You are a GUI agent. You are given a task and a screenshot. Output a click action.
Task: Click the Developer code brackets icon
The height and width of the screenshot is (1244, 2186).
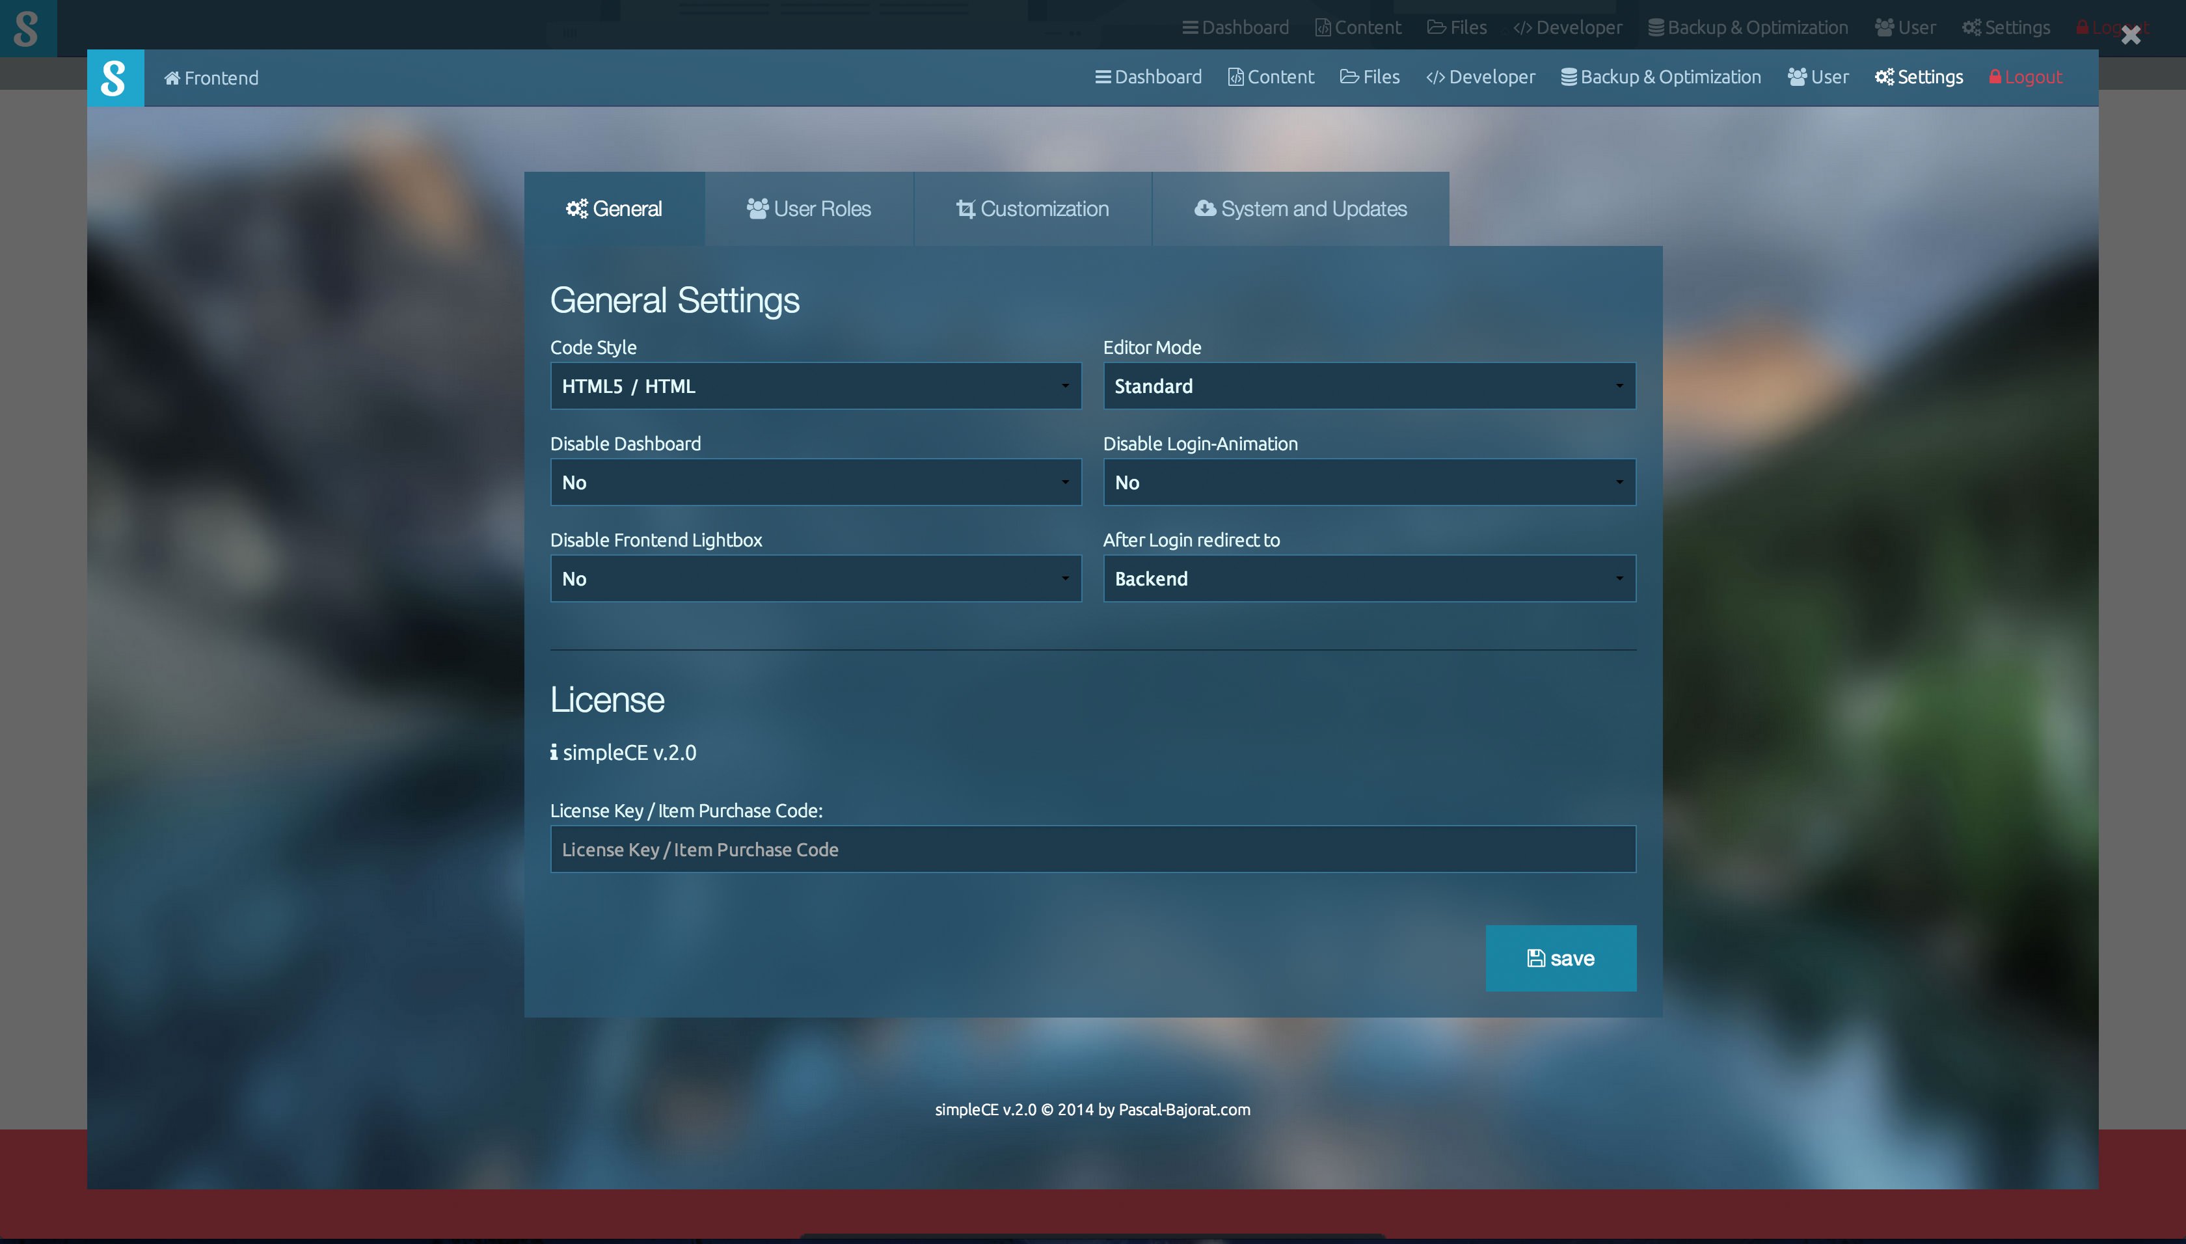point(1435,78)
